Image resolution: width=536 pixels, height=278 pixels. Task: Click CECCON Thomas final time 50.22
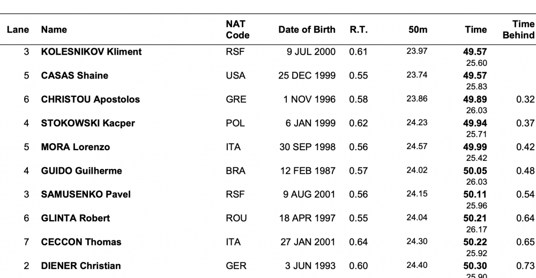475,242
